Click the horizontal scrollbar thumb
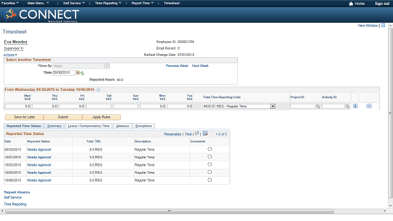The height and width of the screenshot is (221, 393). (x=169, y=211)
